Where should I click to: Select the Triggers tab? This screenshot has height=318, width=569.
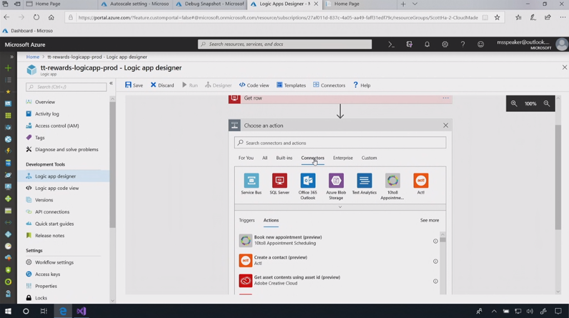[247, 220]
